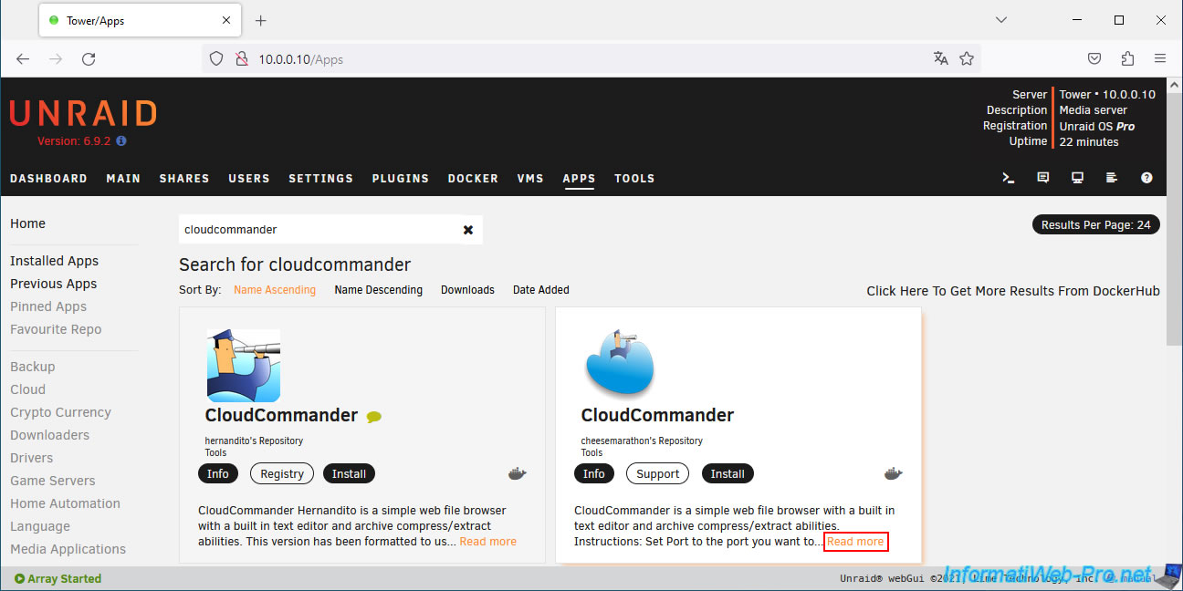Open the Firefox hamburger application menu
1183x591 pixels.
(1160, 58)
